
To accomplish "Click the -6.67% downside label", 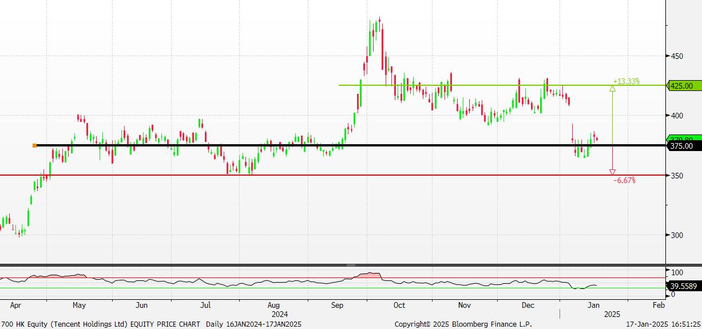I will (x=624, y=180).
